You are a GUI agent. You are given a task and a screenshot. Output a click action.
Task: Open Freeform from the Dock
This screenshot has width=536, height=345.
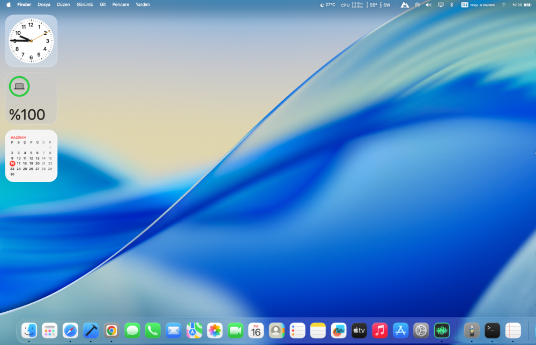coord(338,331)
